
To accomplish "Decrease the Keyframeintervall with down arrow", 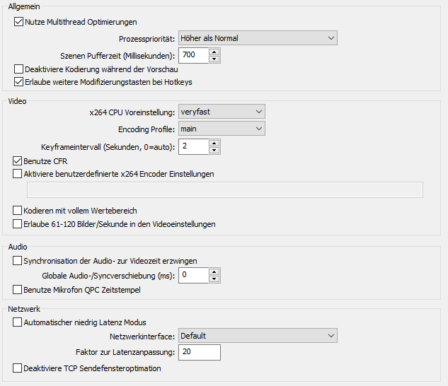I will pyautogui.click(x=214, y=150).
